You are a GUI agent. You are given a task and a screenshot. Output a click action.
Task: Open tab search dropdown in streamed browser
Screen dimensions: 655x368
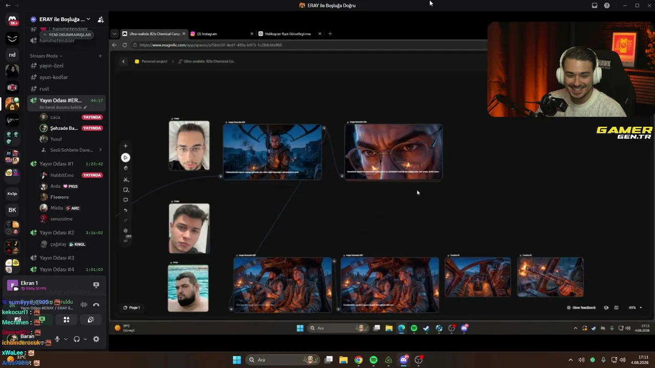[x=114, y=34]
